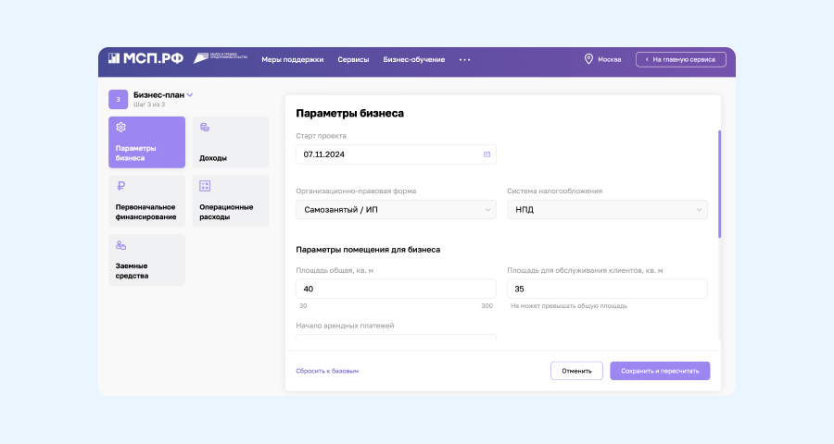Screen dimensions: 834x444
Task: Click the Отменить button
Action: tap(576, 371)
